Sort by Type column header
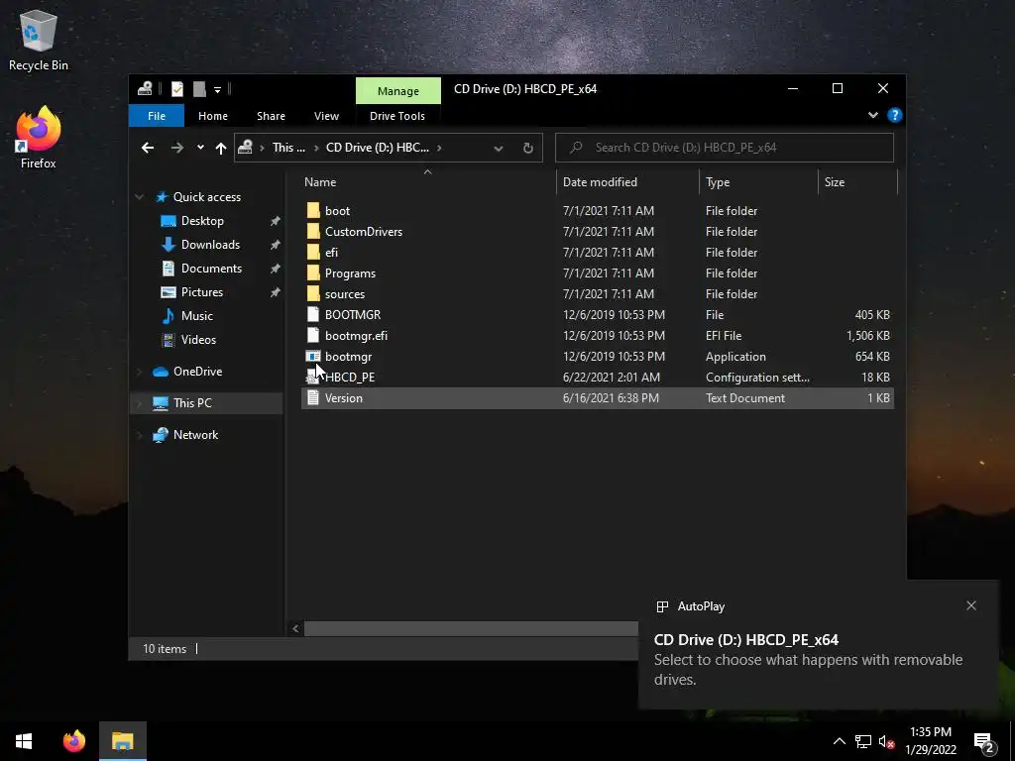This screenshot has height=761, width=1015. pos(758,182)
